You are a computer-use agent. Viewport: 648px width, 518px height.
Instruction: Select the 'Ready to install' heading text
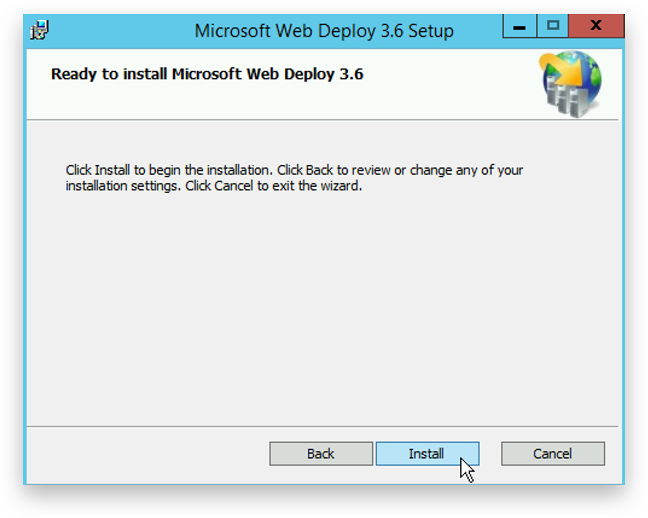point(207,74)
